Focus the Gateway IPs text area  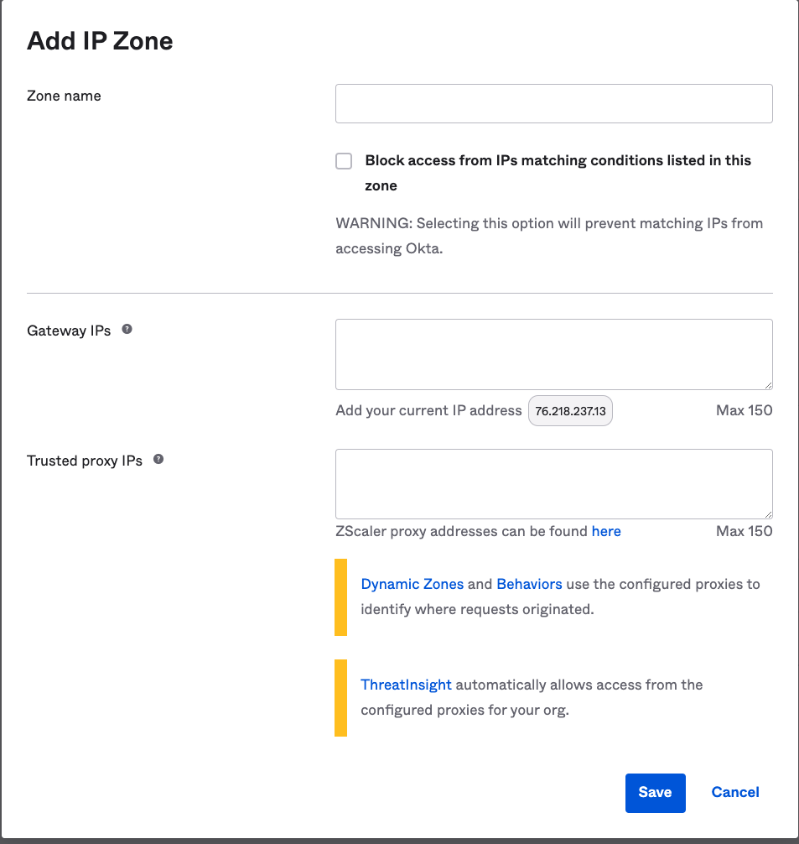[x=553, y=352]
